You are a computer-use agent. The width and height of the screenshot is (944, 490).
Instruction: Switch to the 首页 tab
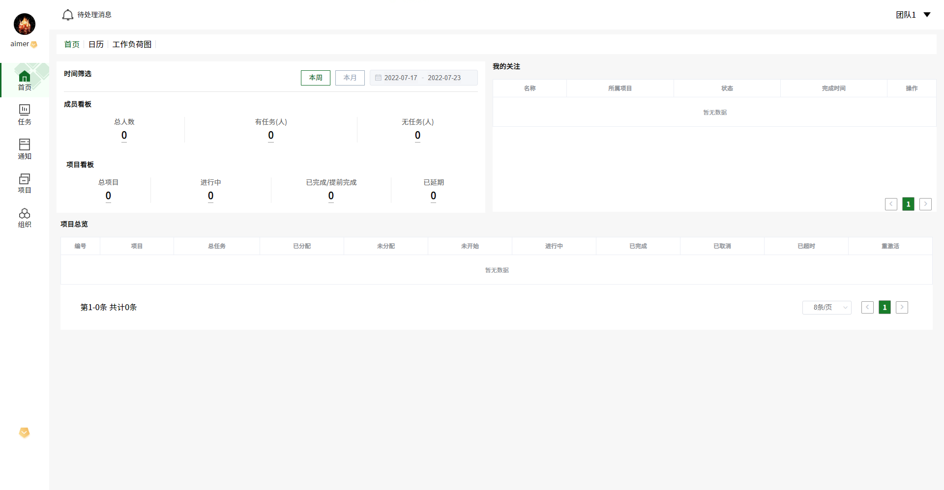pos(72,44)
